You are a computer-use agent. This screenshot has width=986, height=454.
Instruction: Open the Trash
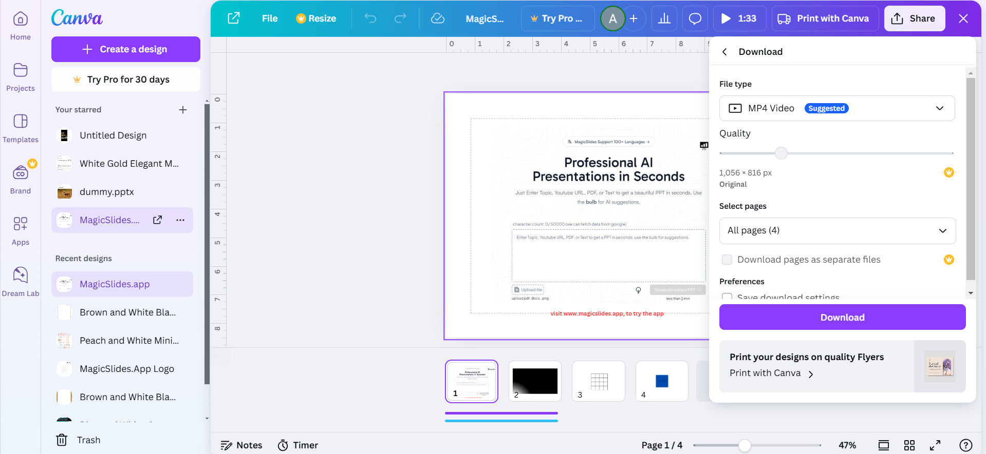click(x=79, y=440)
